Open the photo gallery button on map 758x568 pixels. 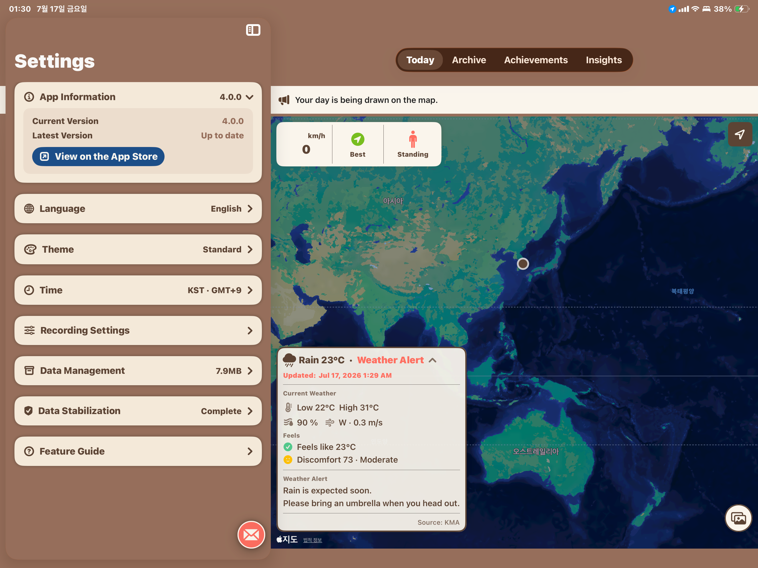click(x=738, y=518)
